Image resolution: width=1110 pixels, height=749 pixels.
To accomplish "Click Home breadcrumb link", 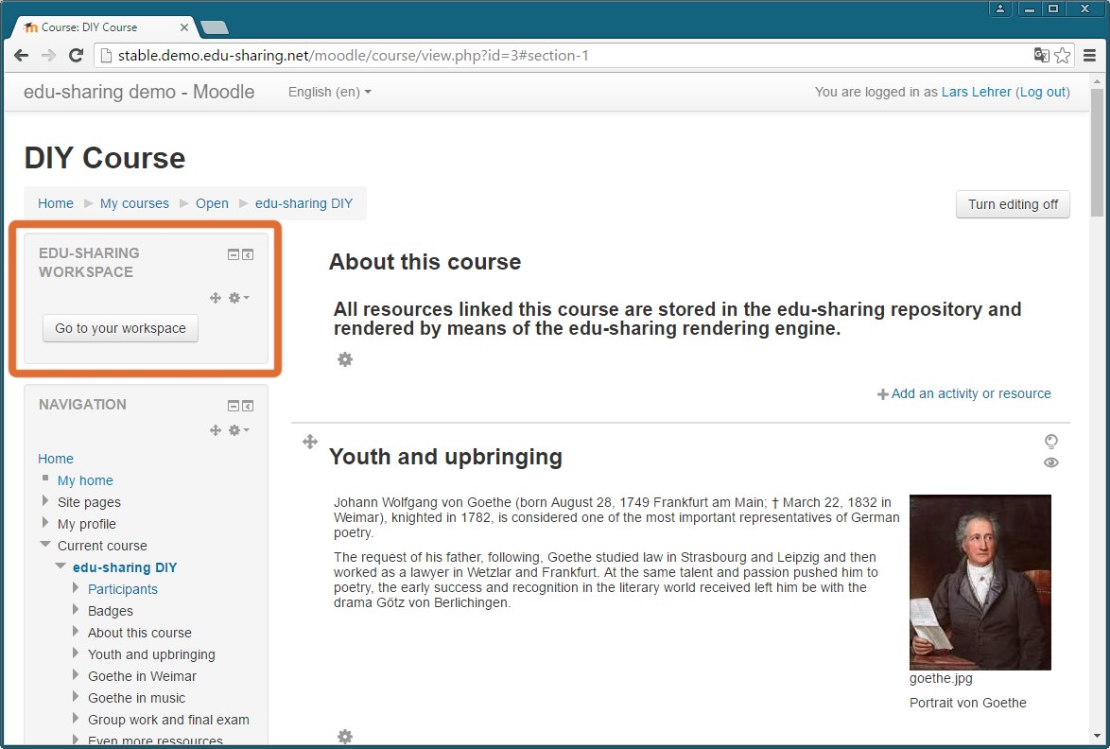I will click(55, 204).
